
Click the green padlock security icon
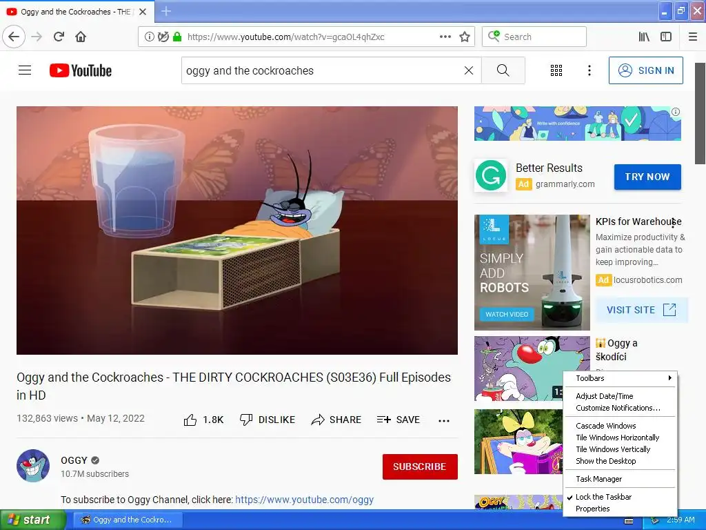(x=177, y=37)
